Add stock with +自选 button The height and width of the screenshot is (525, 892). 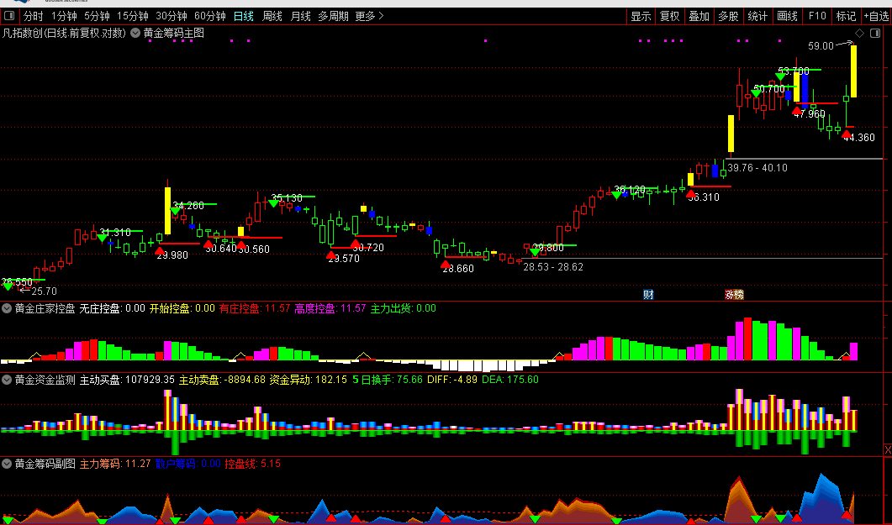point(876,16)
